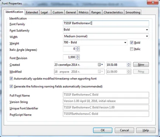
Task: Open the Width dropdown showing Medium (normal)
Action: [x=147, y=36]
